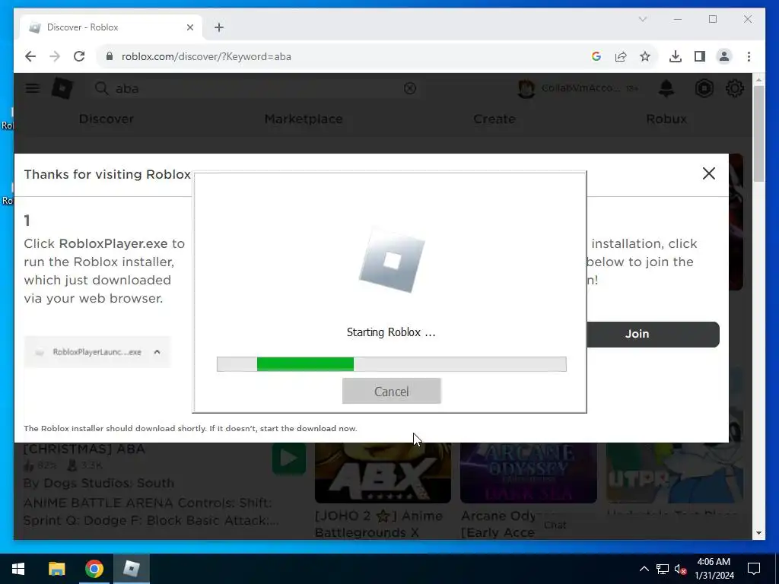Show hidden system tray icons
The height and width of the screenshot is (584, 779).
[x=644, y=569]
